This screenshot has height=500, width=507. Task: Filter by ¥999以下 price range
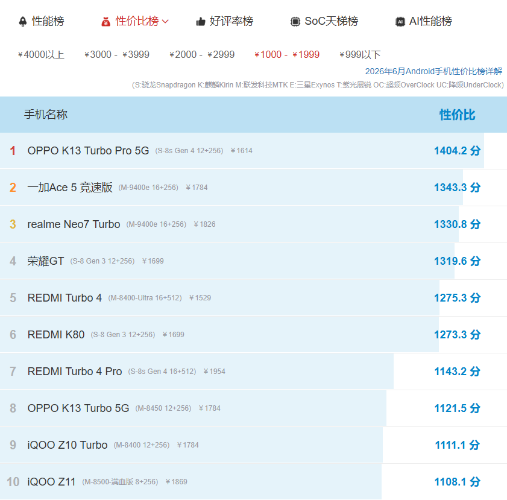(360, 55)
